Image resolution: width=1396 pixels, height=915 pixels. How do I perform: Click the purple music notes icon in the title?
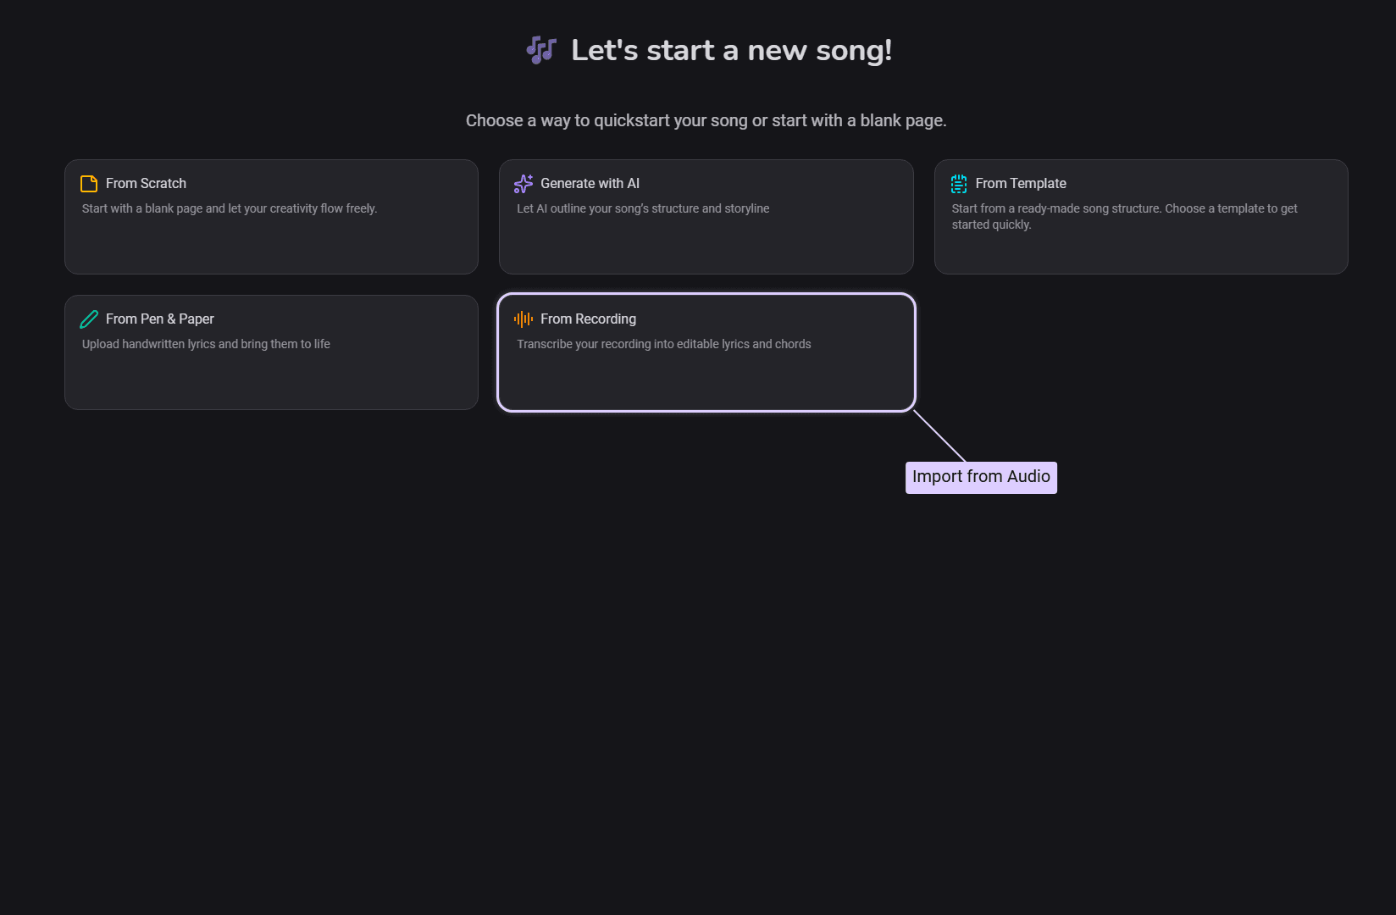click(x=540, y=50)
